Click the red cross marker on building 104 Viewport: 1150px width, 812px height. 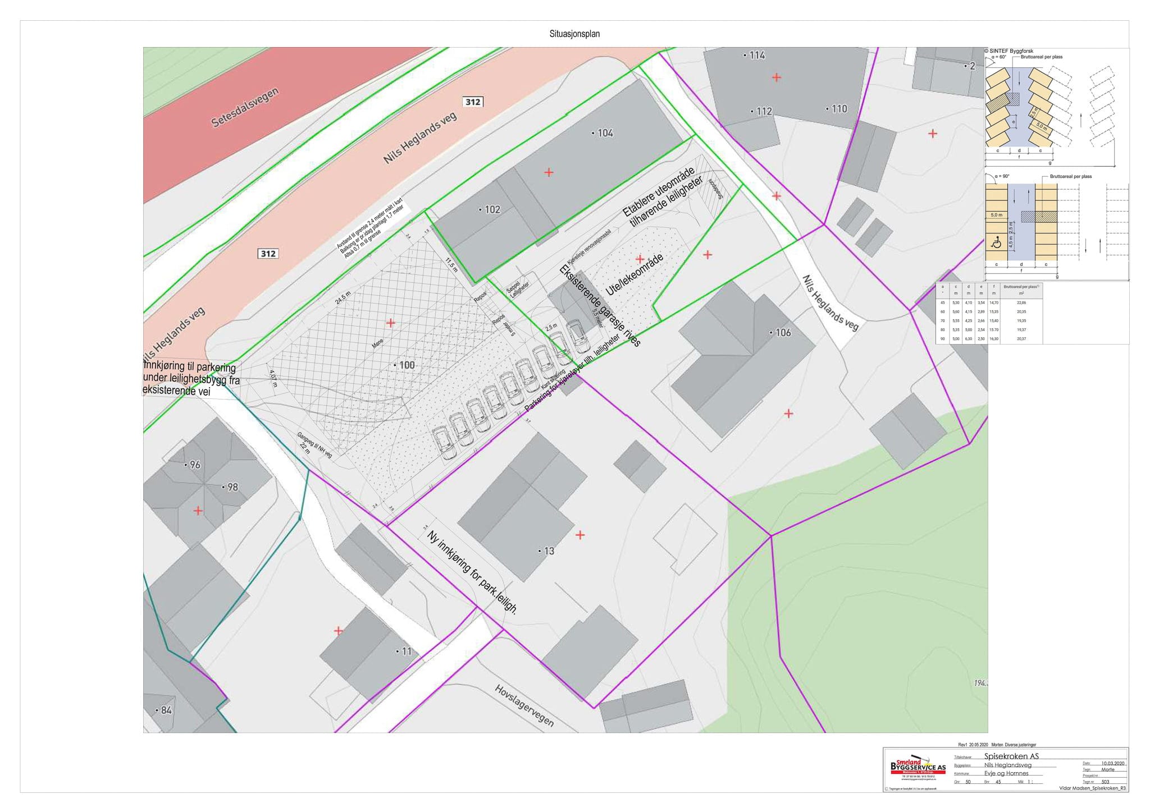point(549,172)
